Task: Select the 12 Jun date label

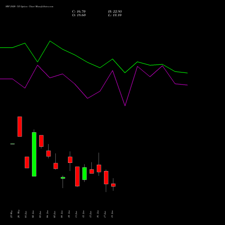Action: (x=84, y=214)
